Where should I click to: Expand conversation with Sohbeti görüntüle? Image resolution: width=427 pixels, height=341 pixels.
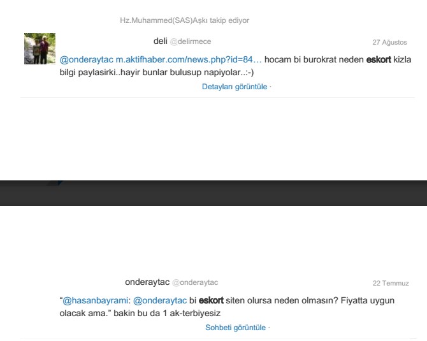pyautogui.click(x=235, y=328)
